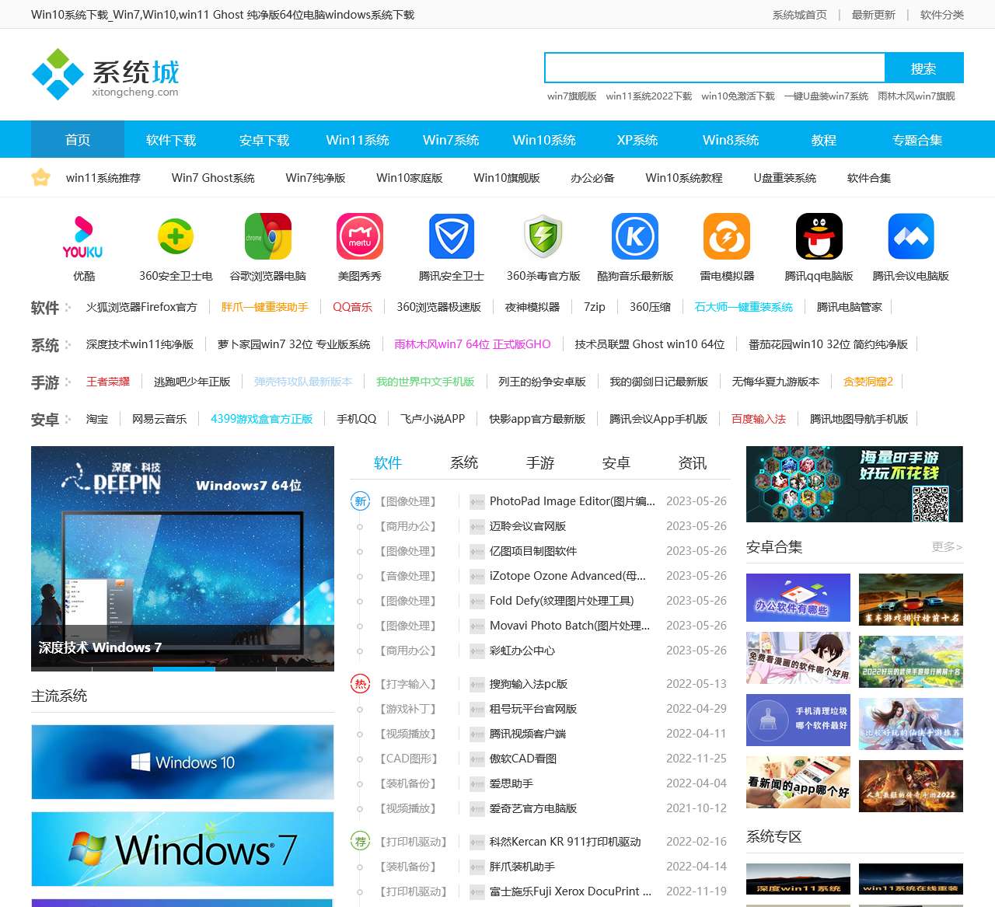This screenshot has width=995, height=907.
Task: Click the icon beside 傲软CAD看图
Action: click(x=477, y=759)
